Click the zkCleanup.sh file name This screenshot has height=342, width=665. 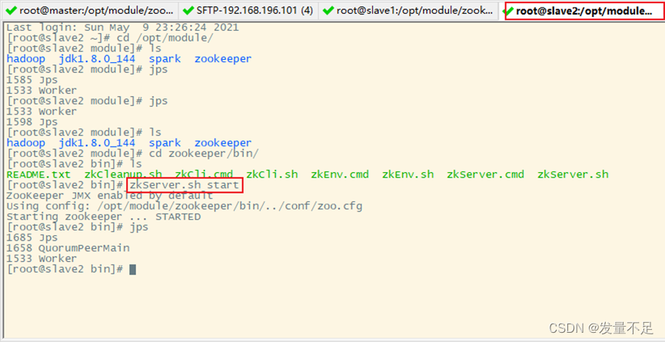click(x=123, y=174)
